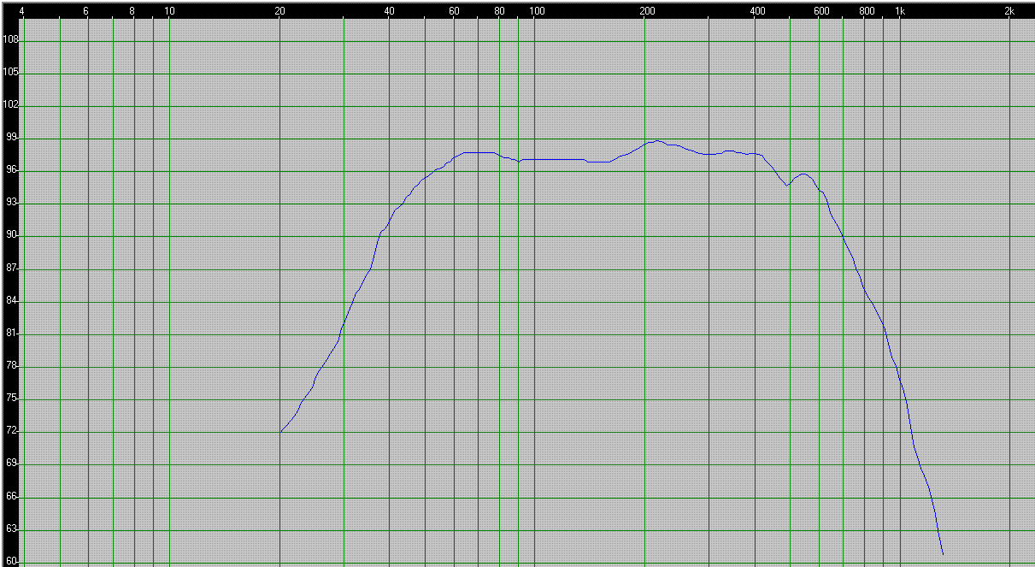Viewport: 1035px width, 567px height.
Task: Click the 4 frequency axis label
Action: tap(21, 11)
